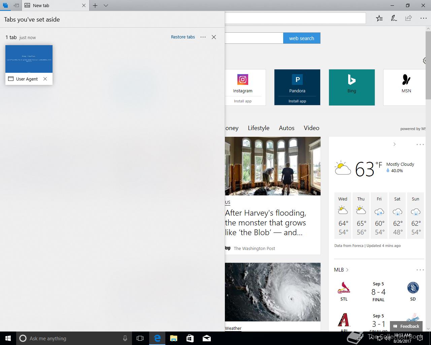The height and width of the screenshot is (345, 431).
Task: Open a new tab with plus button
Action: [95, 5]
